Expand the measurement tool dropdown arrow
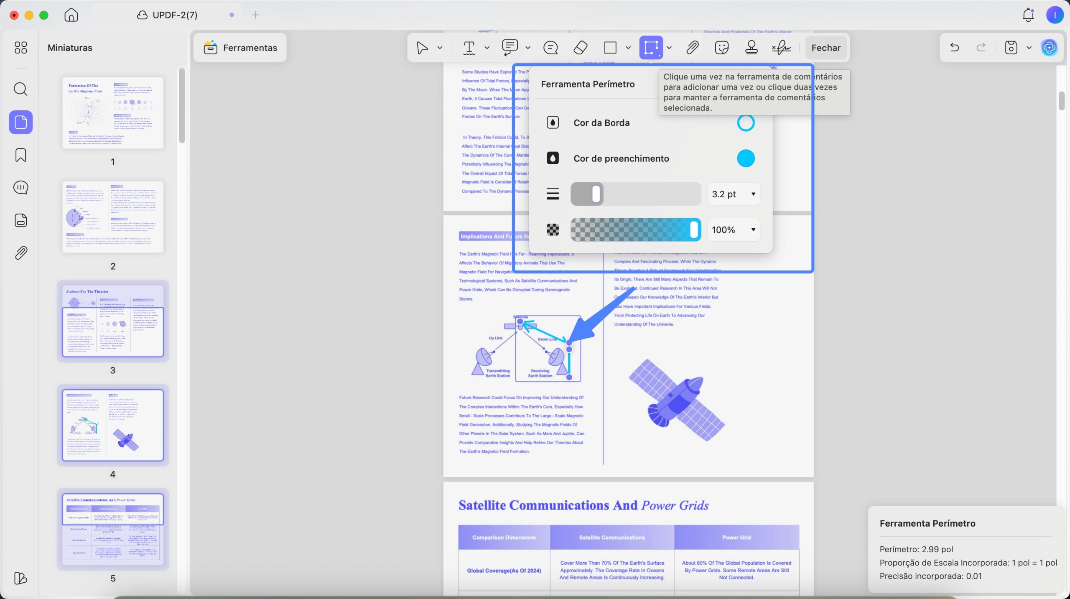This screenshot has height=599, width=1070. coord(669,48)
